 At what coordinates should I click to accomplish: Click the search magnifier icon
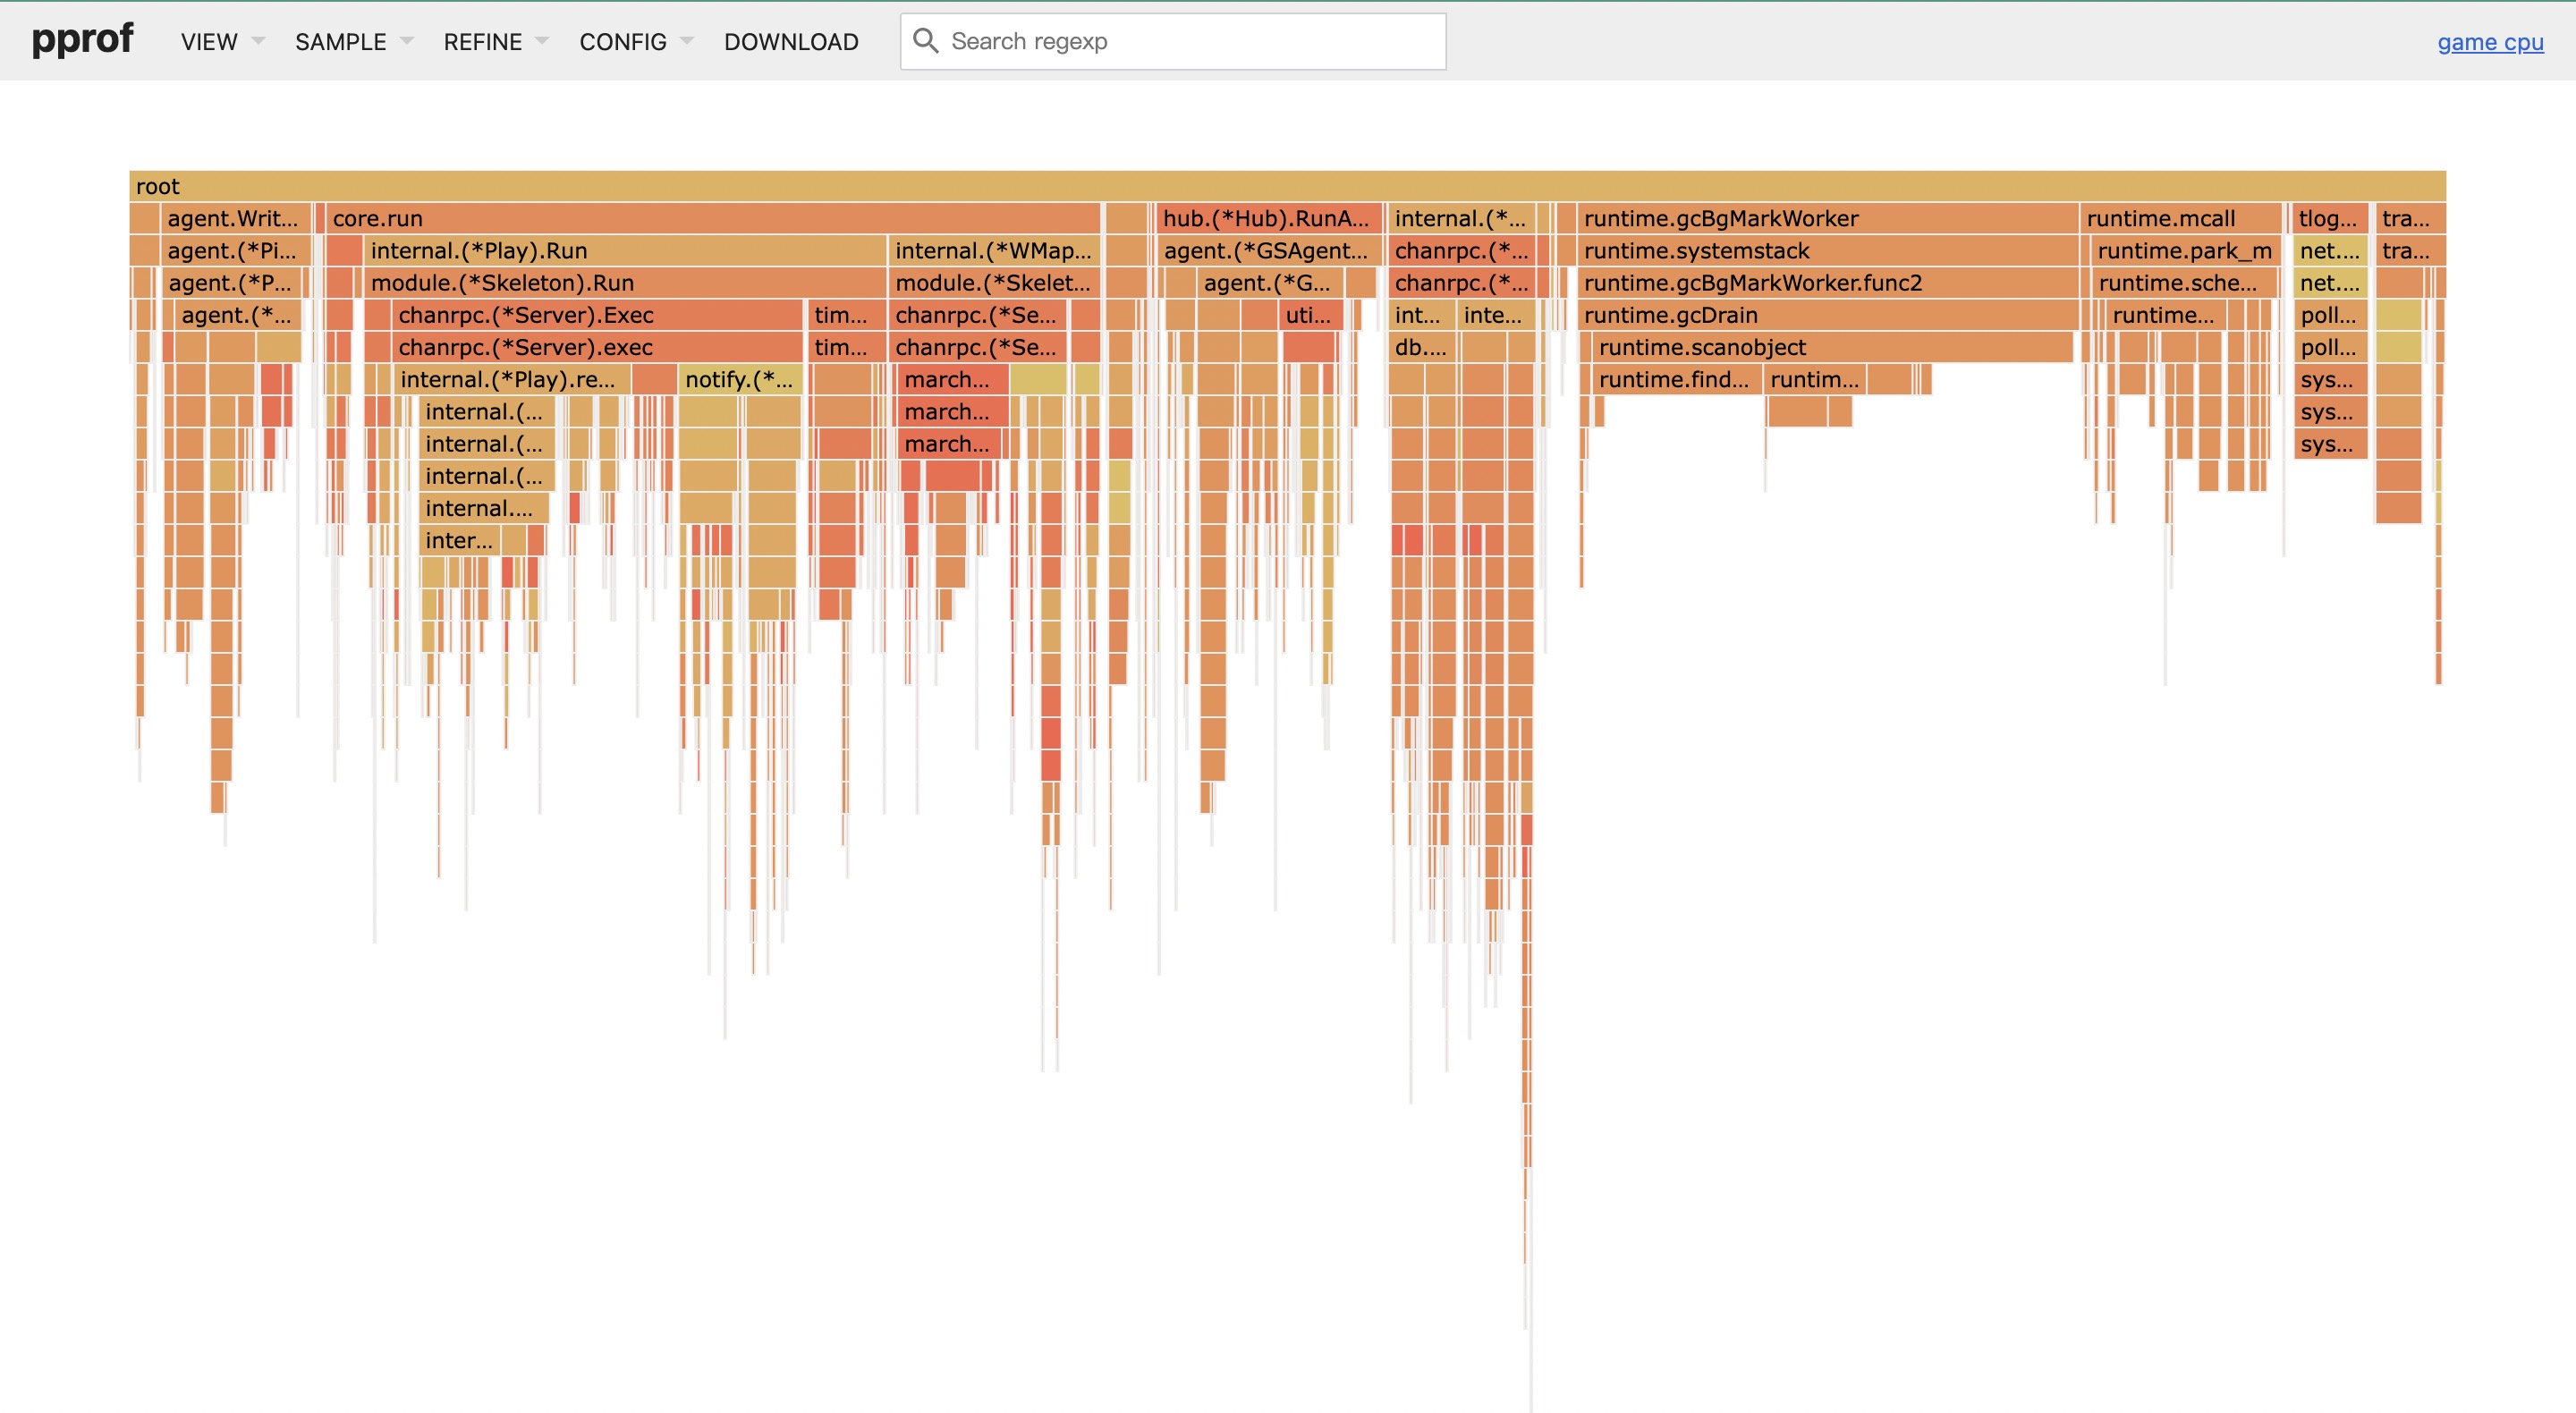click(925, 41)
